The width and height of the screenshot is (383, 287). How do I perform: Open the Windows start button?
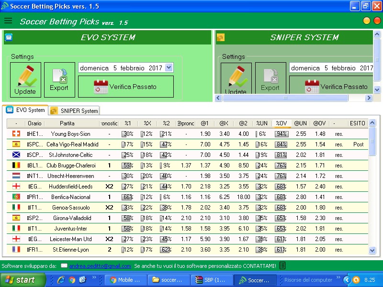point(23,280)
